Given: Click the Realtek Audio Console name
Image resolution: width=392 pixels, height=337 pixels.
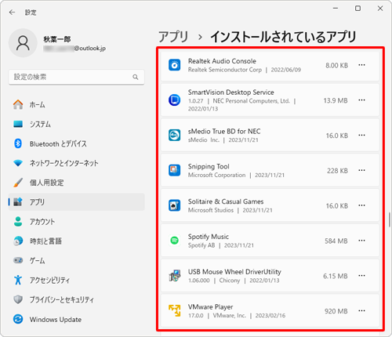Looking at the screenshot, I should 222,61.
